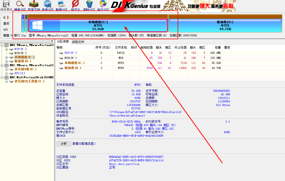Go to next disk with orange right arrow
Screen dimensions: 285x181
[x=8, y=17]
